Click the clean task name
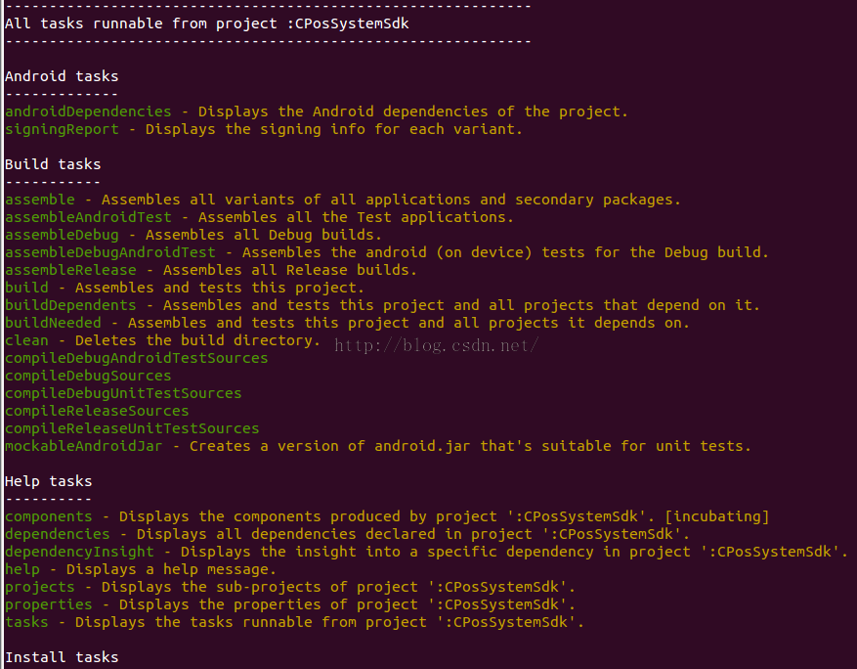857x669 pixels. (x=26, y=340)
